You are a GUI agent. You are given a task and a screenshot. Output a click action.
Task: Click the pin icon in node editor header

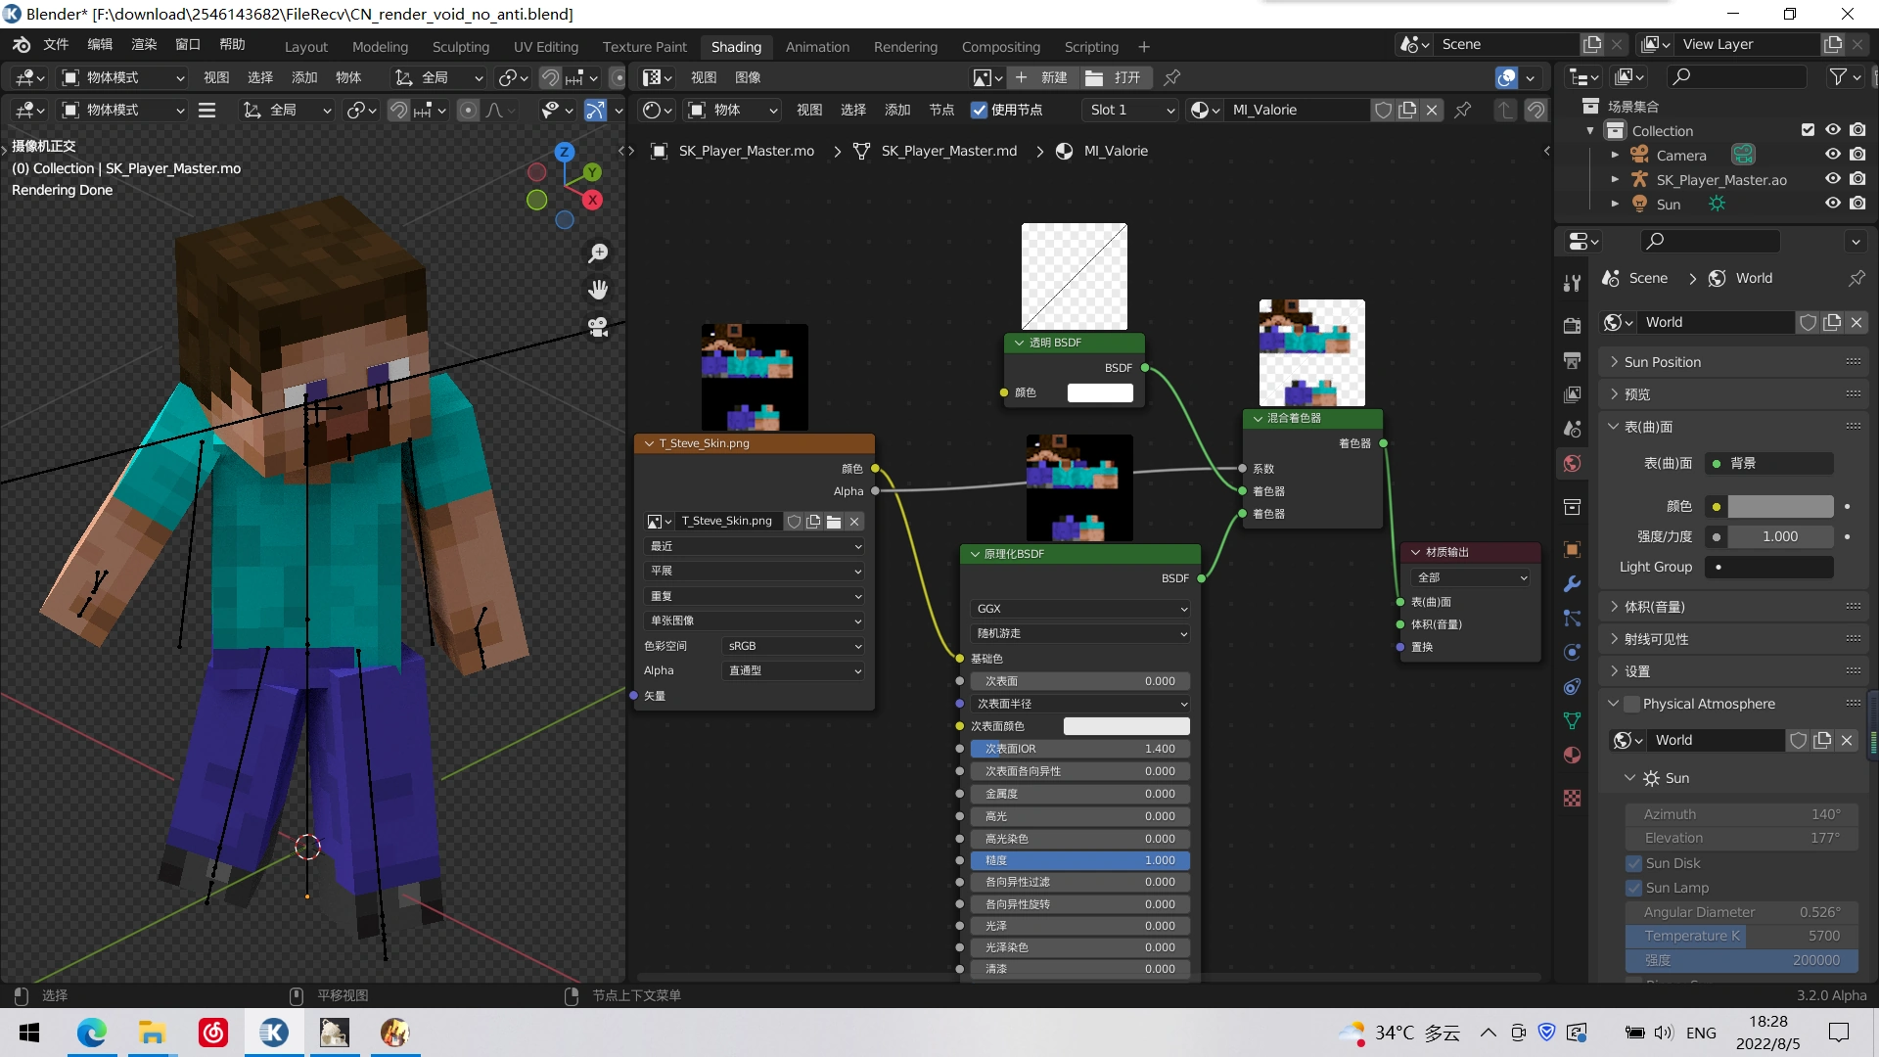pyautogui.click(x=1463, y=110)
